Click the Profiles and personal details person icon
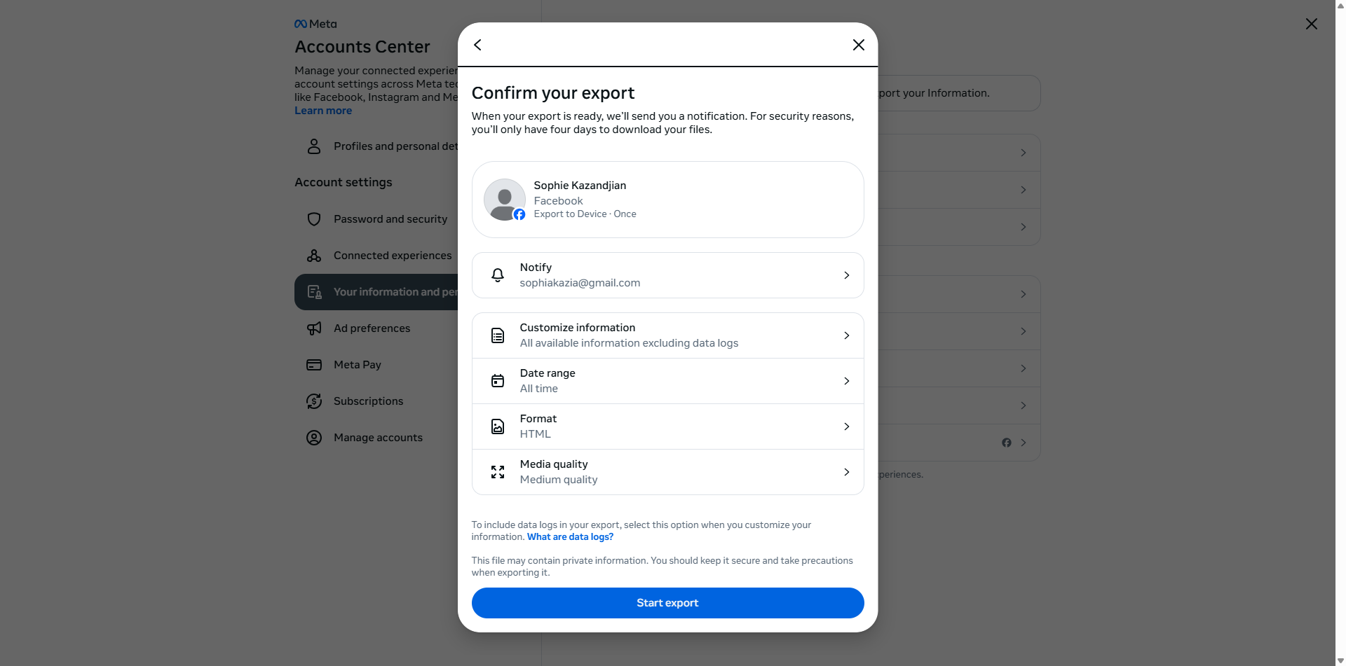The image size is (1346, 666). 314,146
